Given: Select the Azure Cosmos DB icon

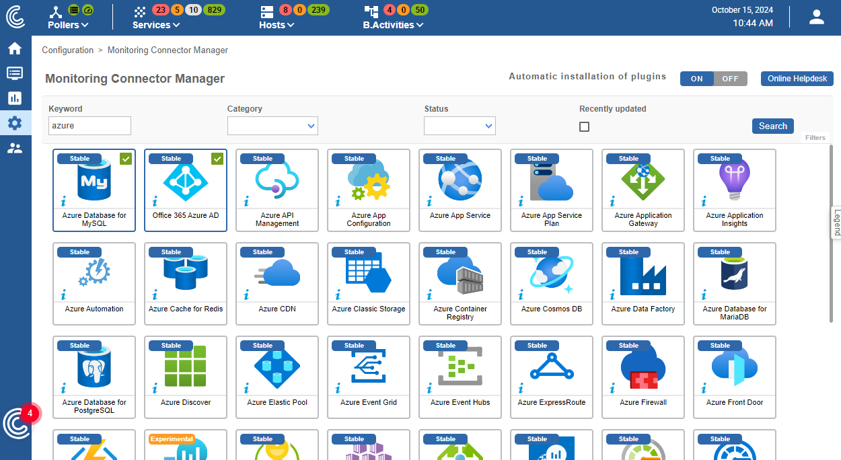Looking at the screenshot, I should click(x=552, y=274).
